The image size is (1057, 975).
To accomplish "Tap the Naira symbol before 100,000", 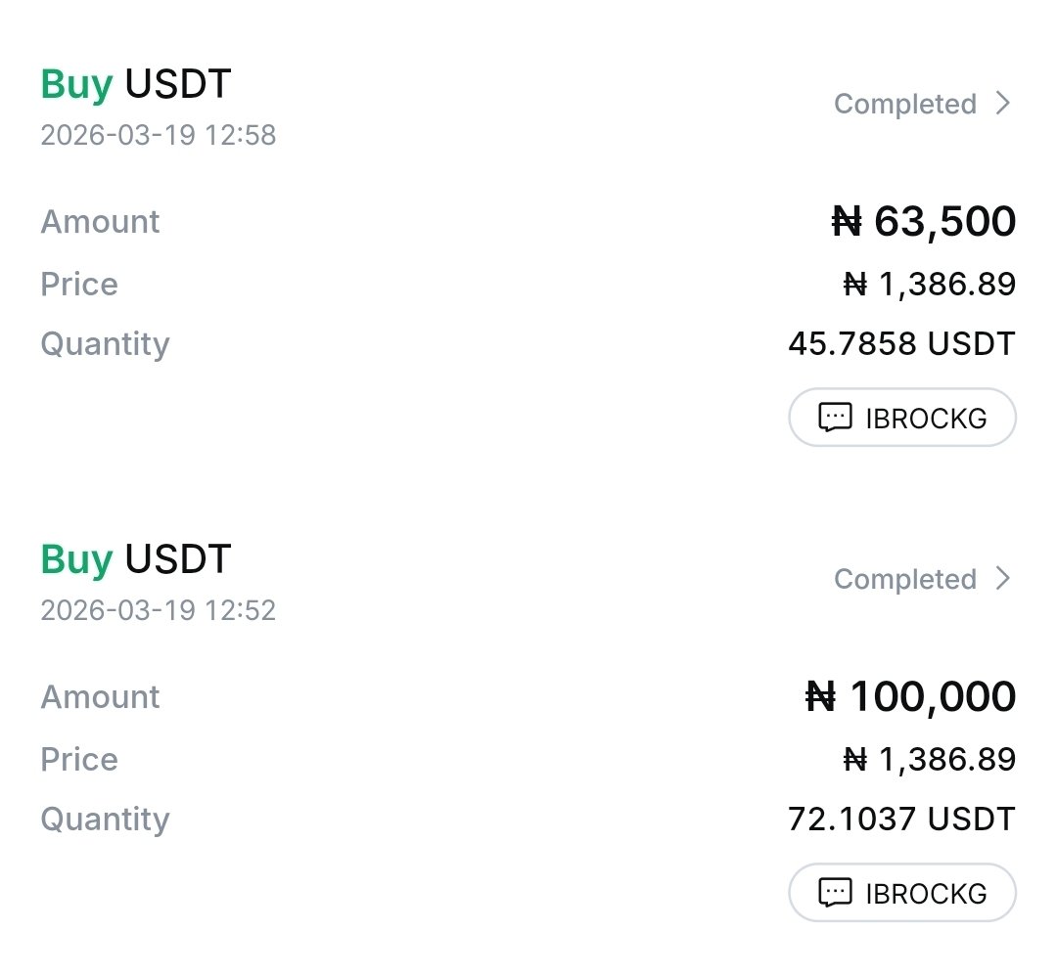I will tap(821, 697).
